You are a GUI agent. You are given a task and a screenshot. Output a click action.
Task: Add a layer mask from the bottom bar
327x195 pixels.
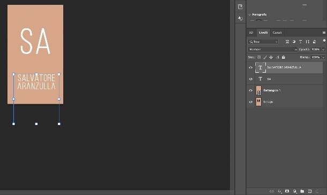pos(287,191)
